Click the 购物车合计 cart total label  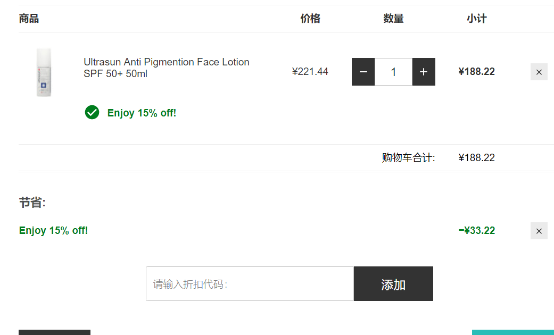(408, 157)
